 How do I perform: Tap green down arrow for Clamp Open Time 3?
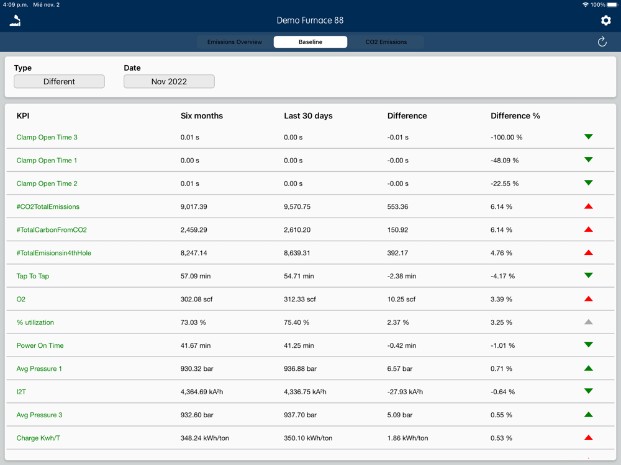tap(589, 137)
